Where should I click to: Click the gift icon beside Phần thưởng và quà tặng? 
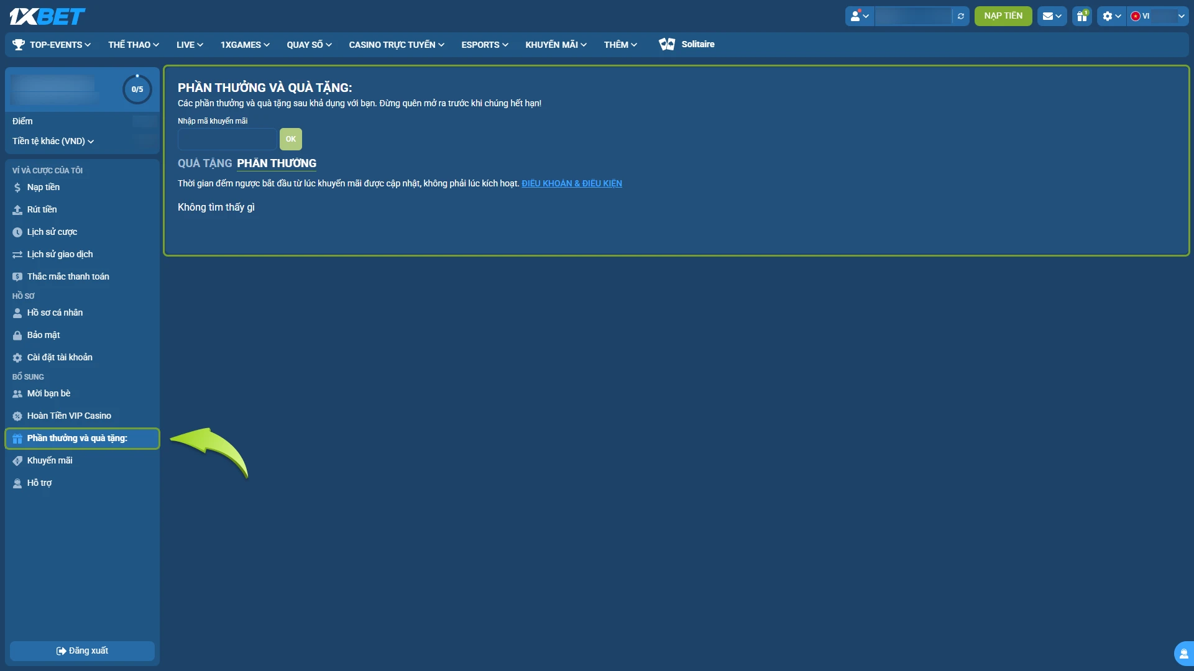(17, 439)
